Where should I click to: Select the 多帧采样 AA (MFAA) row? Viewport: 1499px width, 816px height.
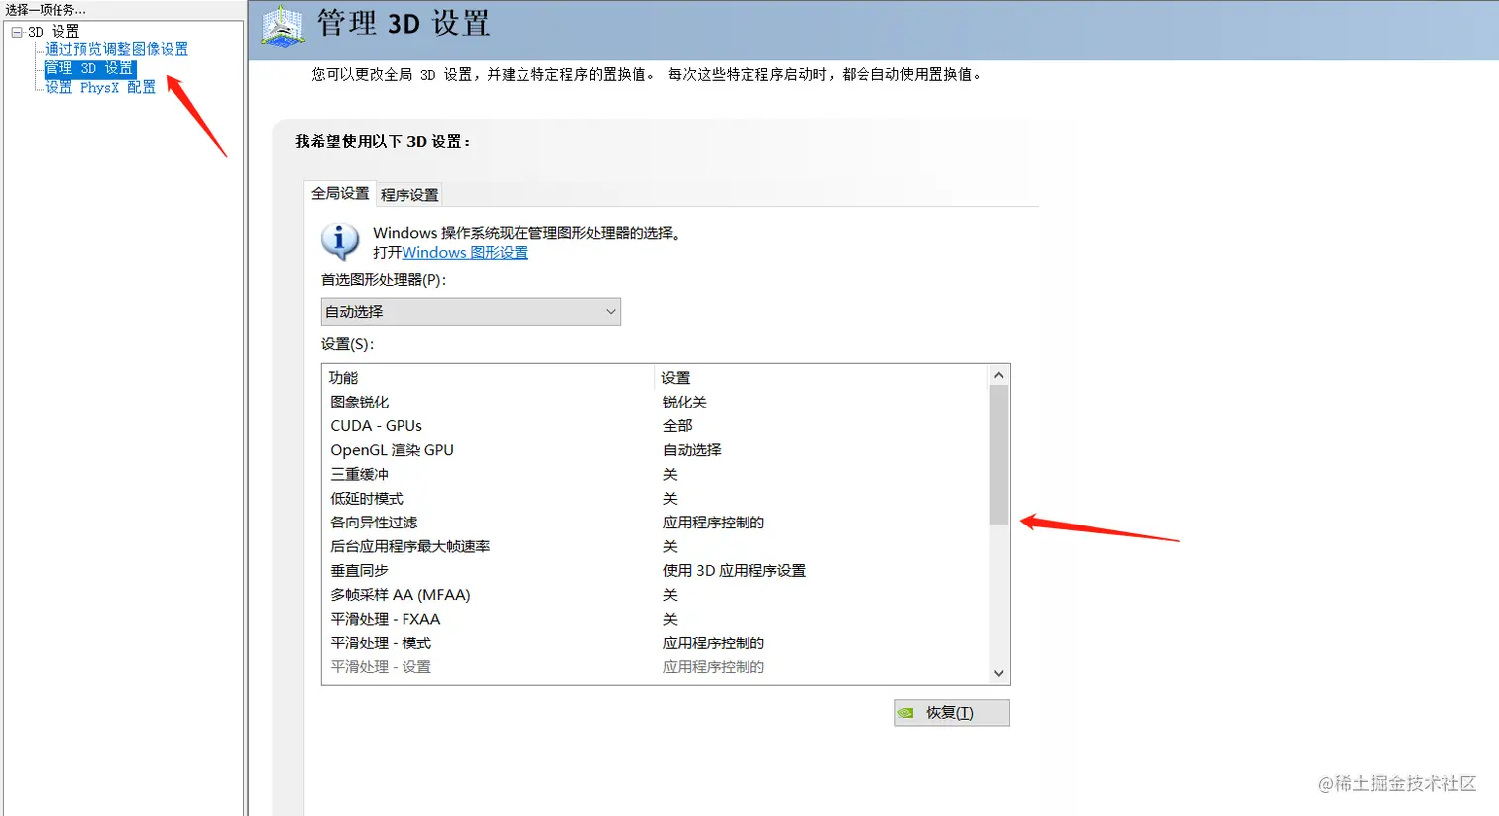(x=655, y=595)
